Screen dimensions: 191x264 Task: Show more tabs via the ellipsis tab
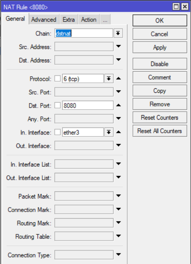(x=105, y=19)
